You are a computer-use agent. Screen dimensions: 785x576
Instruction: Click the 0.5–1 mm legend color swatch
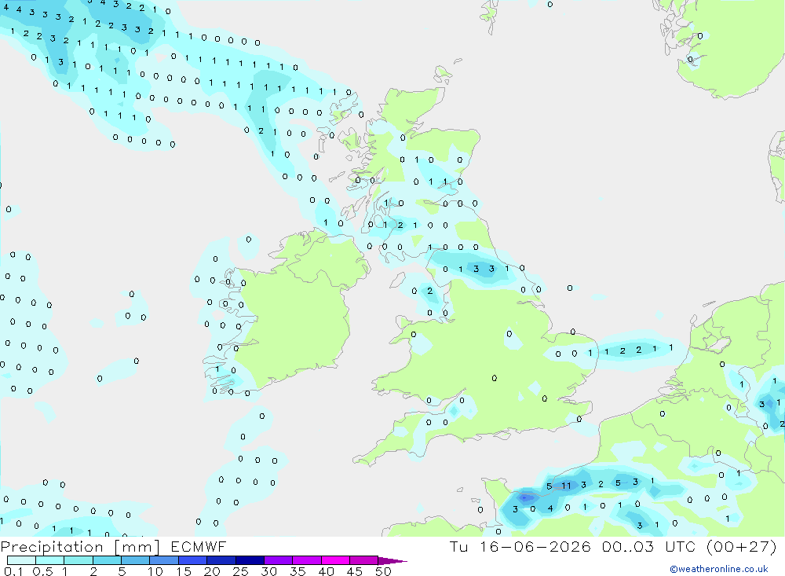point(50,560)
